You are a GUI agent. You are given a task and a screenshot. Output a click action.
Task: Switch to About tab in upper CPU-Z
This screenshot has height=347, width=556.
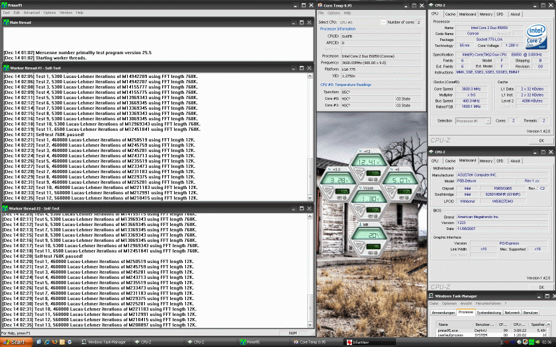pos(515,14)
